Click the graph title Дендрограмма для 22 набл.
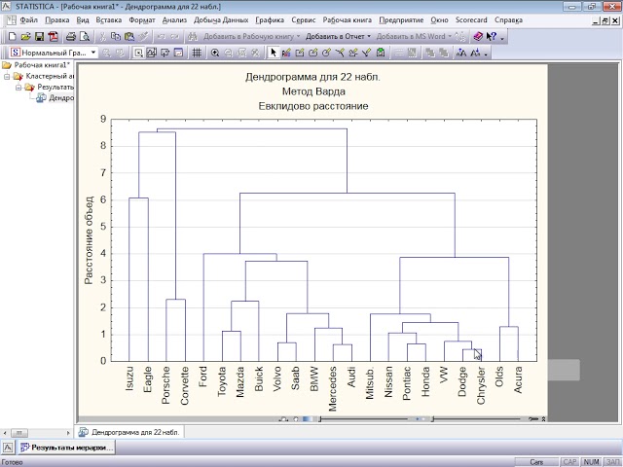This screenshot has height=467, width=623. pyautogui.click(x=312, y=77)
